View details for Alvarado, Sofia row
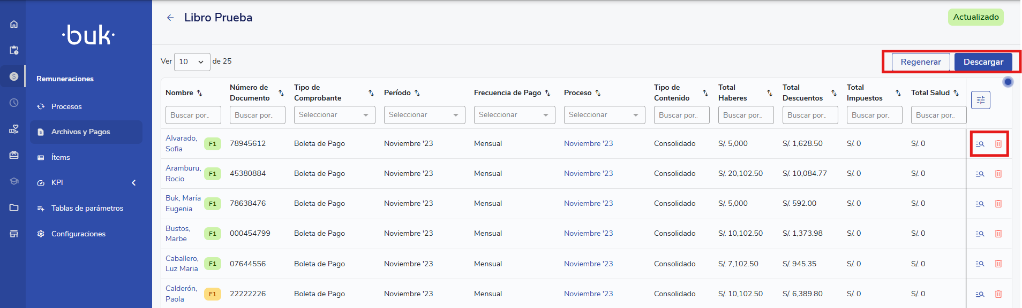The width and height of the screenshot is (1022, 308). click(980, 144)
